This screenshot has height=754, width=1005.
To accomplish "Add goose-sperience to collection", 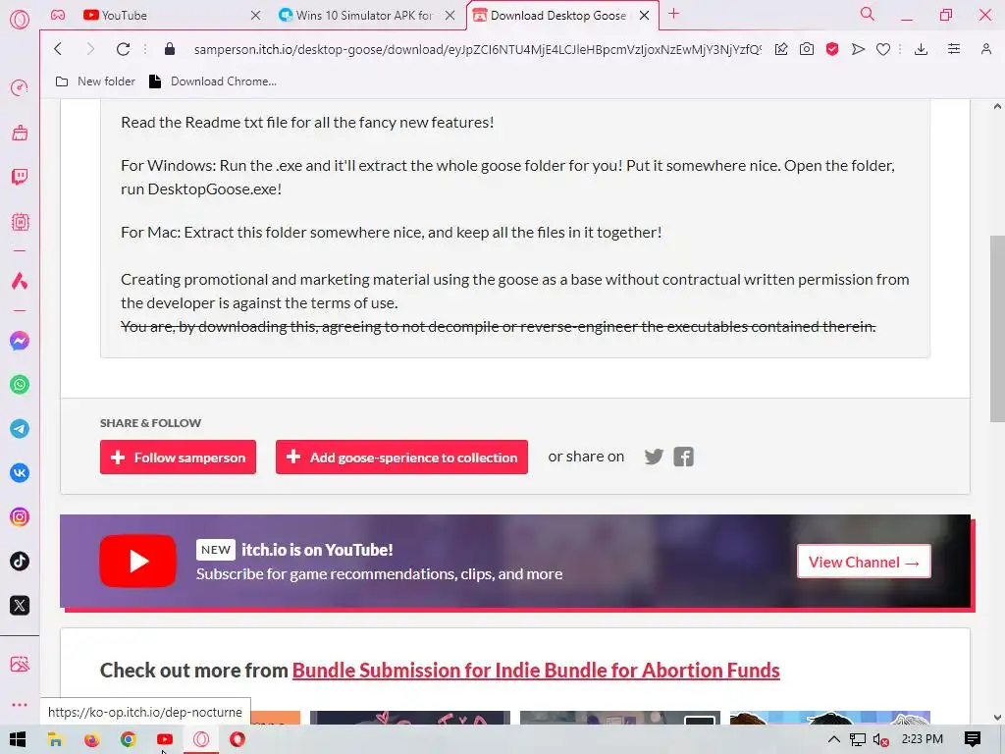I will 401,458.
